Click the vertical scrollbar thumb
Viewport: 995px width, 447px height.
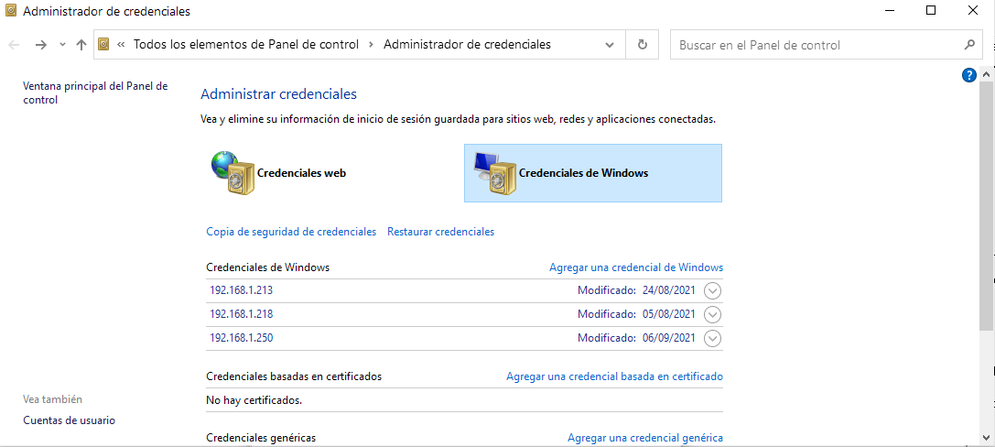coord(986,206)
